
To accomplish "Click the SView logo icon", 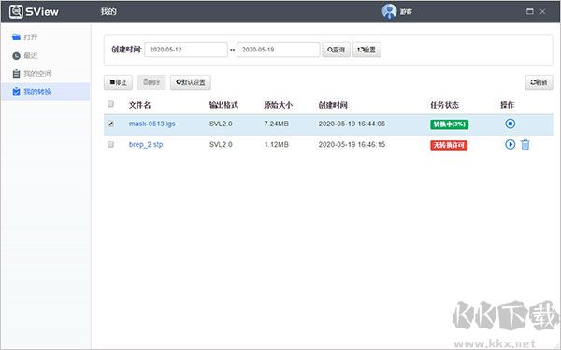I will [16, 11].
